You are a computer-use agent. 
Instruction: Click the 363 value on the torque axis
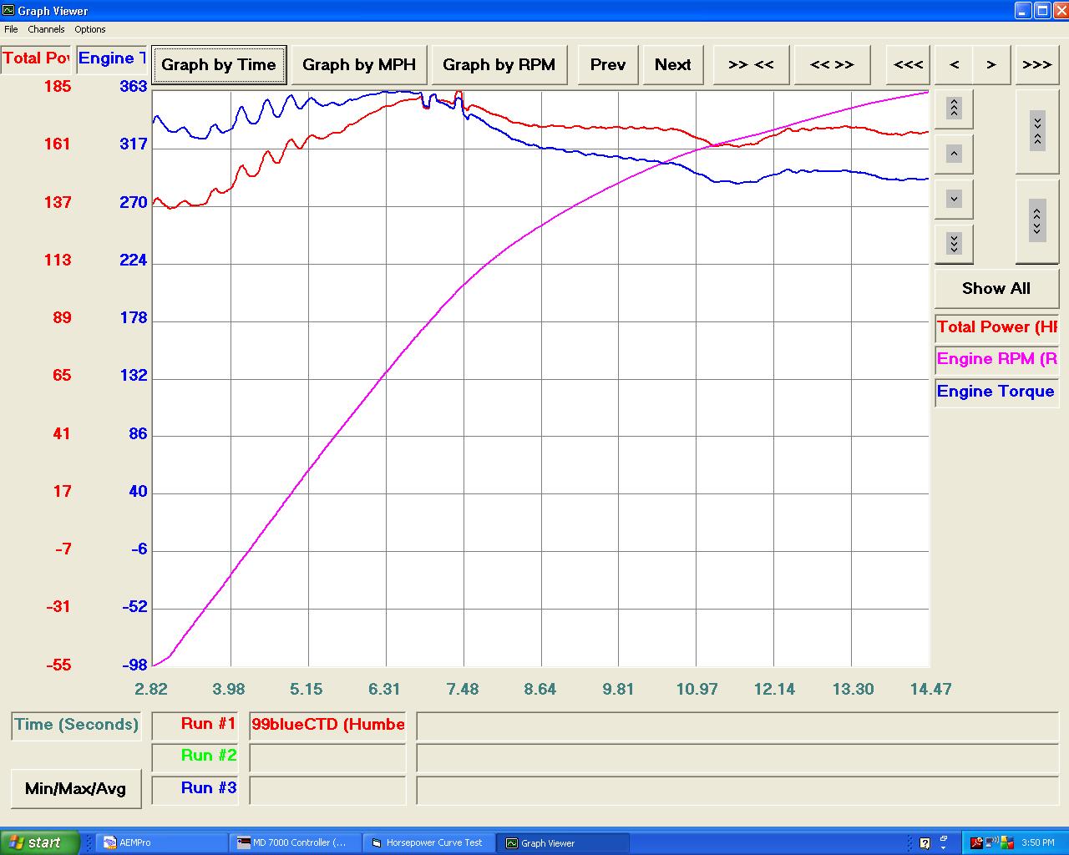[134, 87]
